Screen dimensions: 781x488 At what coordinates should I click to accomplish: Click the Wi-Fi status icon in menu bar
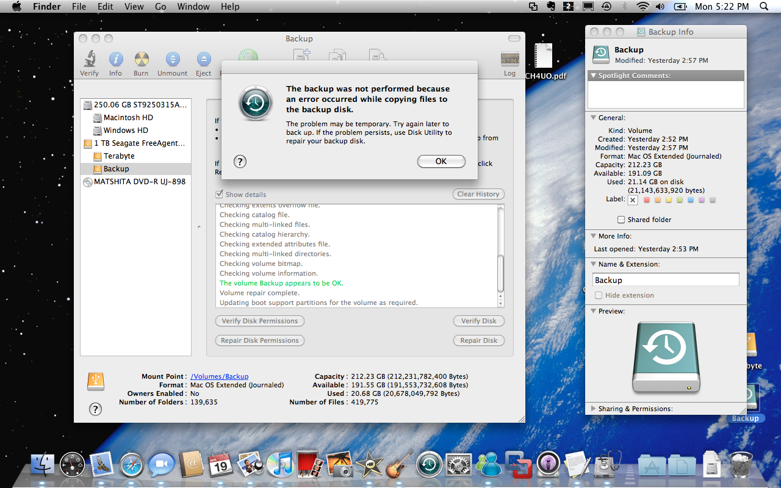point(642,7)
